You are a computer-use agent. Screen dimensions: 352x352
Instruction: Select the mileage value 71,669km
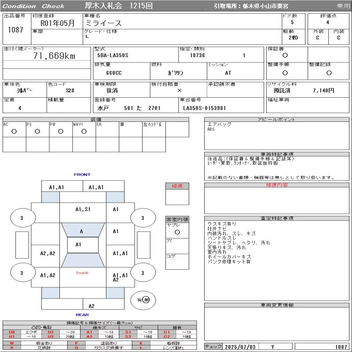pyautogui.click(x=54, y=56)
